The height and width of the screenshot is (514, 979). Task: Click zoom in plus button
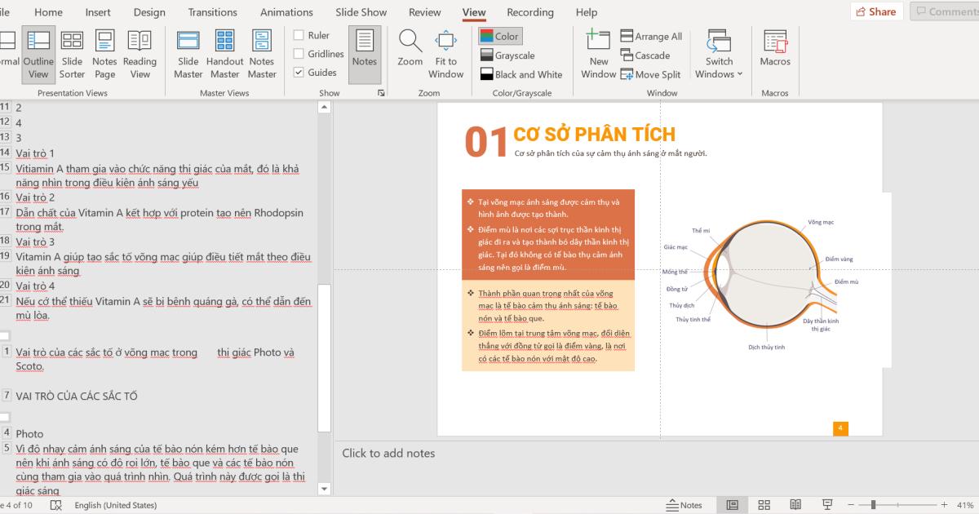coord(945,505)
